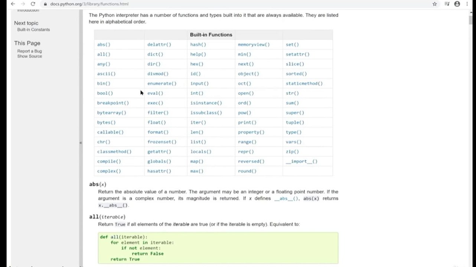Open the enumerate() function link
The image size is (476, 267).
(x=162, y=83)
